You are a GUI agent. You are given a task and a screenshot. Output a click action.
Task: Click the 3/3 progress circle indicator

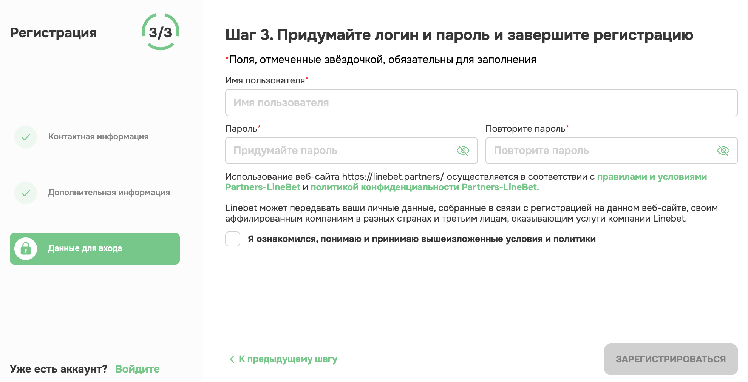click(x=161, y=32)
